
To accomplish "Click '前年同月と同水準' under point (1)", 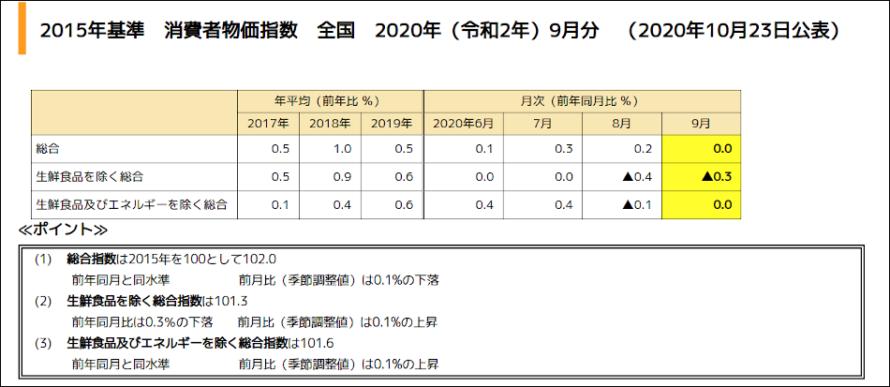I will [x=120, y=280].
